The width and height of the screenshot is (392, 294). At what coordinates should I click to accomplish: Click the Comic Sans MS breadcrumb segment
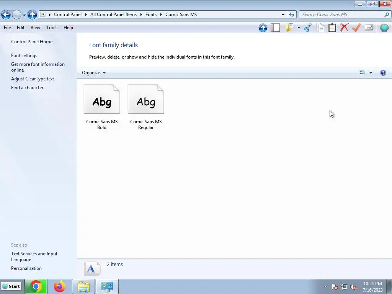181,15
